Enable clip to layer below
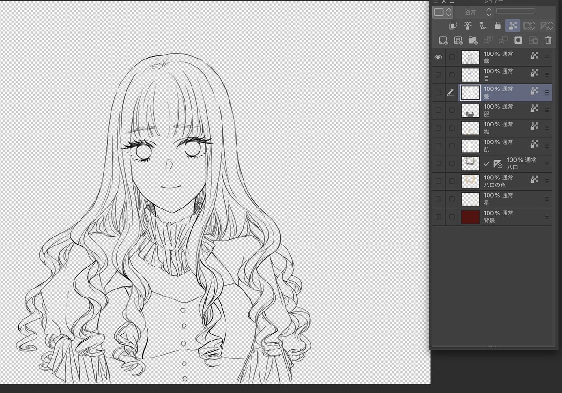 coord(453,25)
